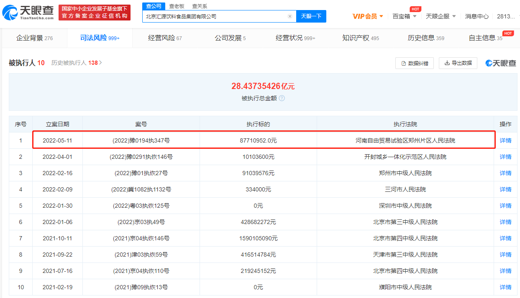This screenshot has width=520, height=298.
Task: Select the 查老板 search tab
Action: pos(177,6)
